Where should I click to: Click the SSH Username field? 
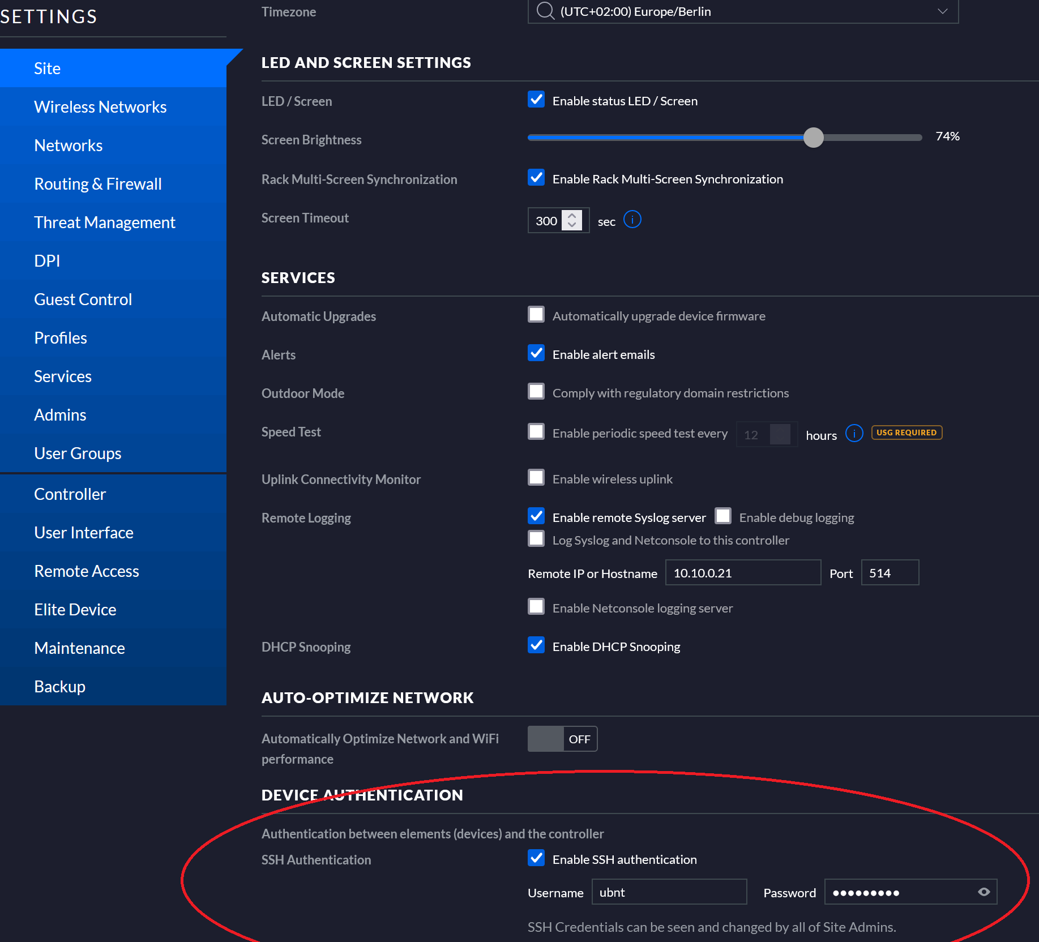click(x=669, y=892)
